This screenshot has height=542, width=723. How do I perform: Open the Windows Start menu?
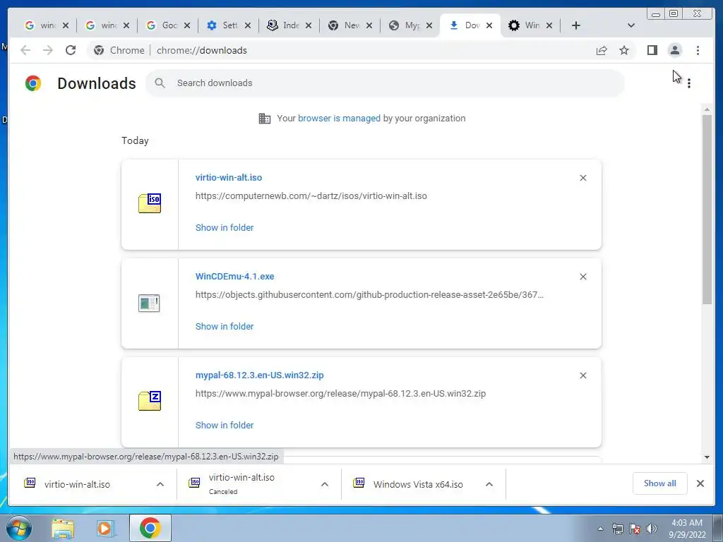[19, 528]
